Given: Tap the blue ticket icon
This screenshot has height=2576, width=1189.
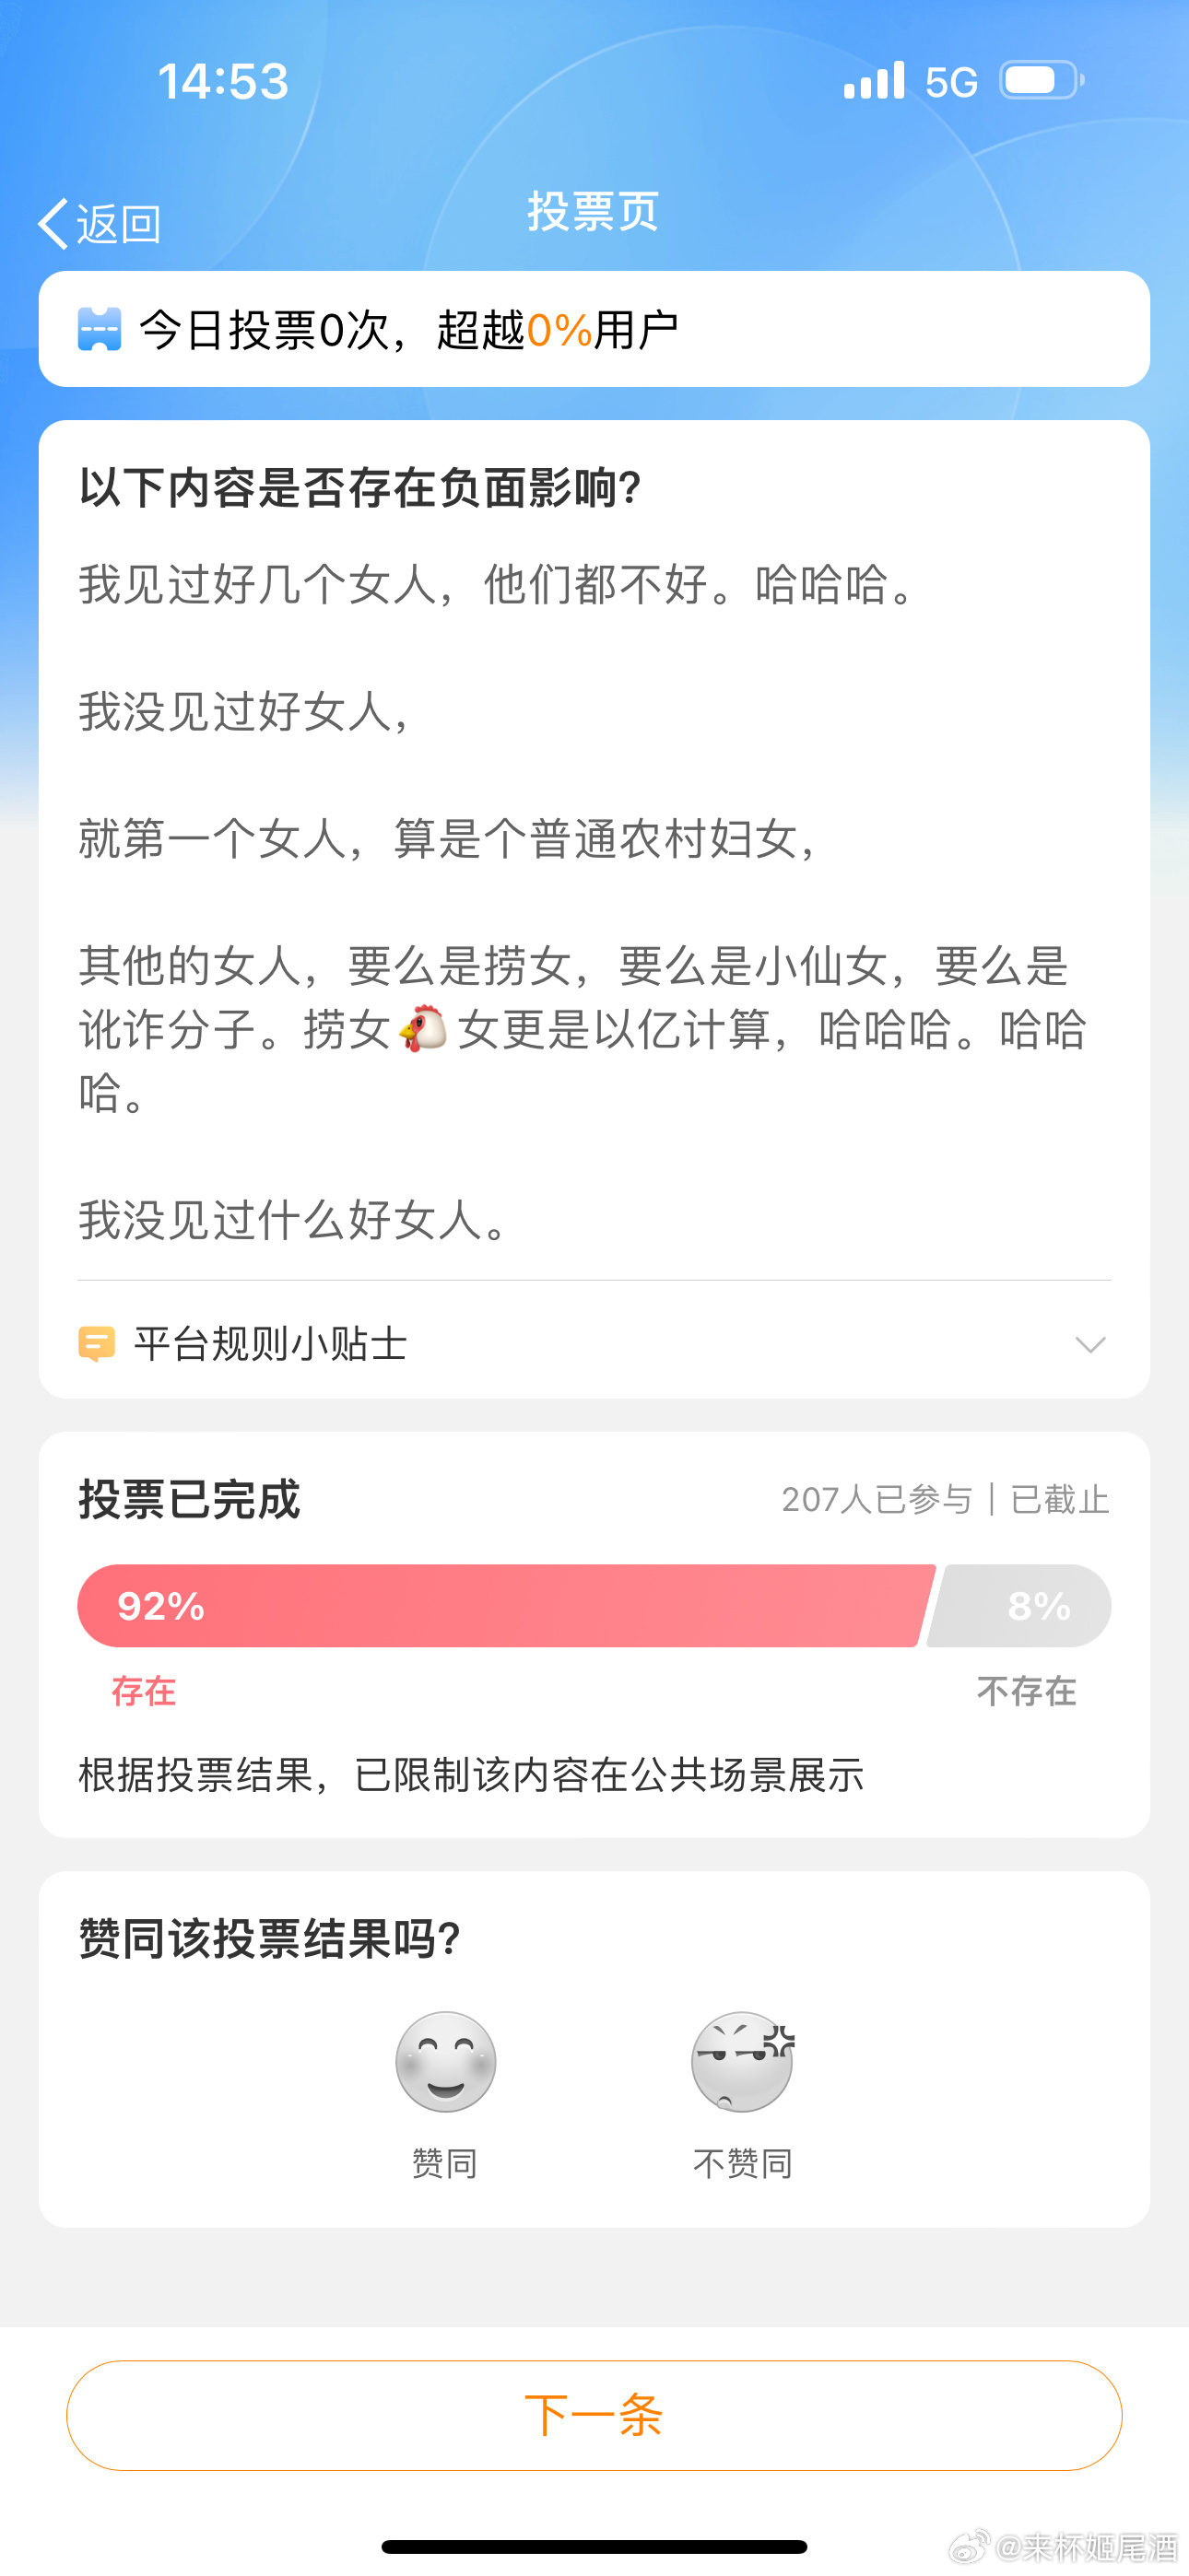Looking at the screenshot, I should (100, 329).
